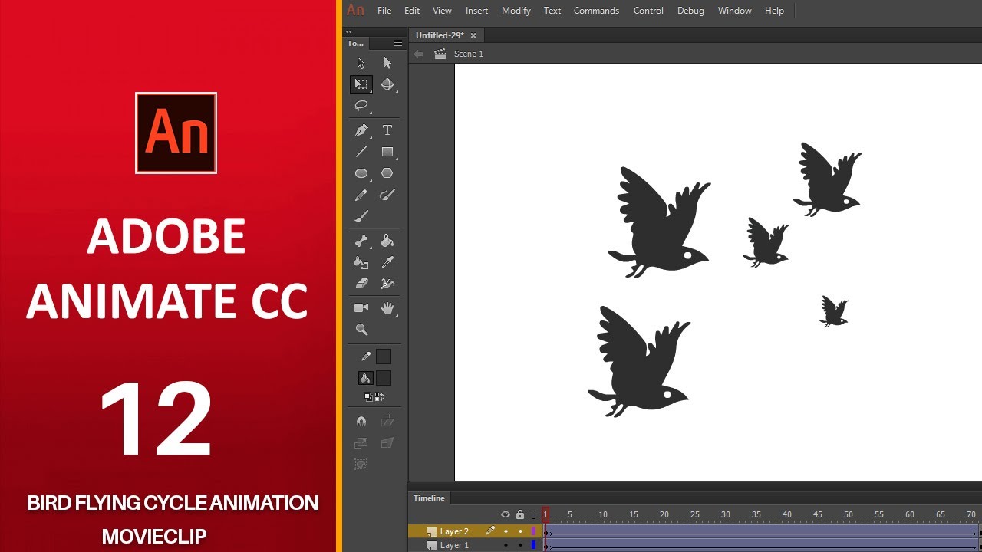Open the Text menu
982x552 pixels.
click(x=552, y=11)
